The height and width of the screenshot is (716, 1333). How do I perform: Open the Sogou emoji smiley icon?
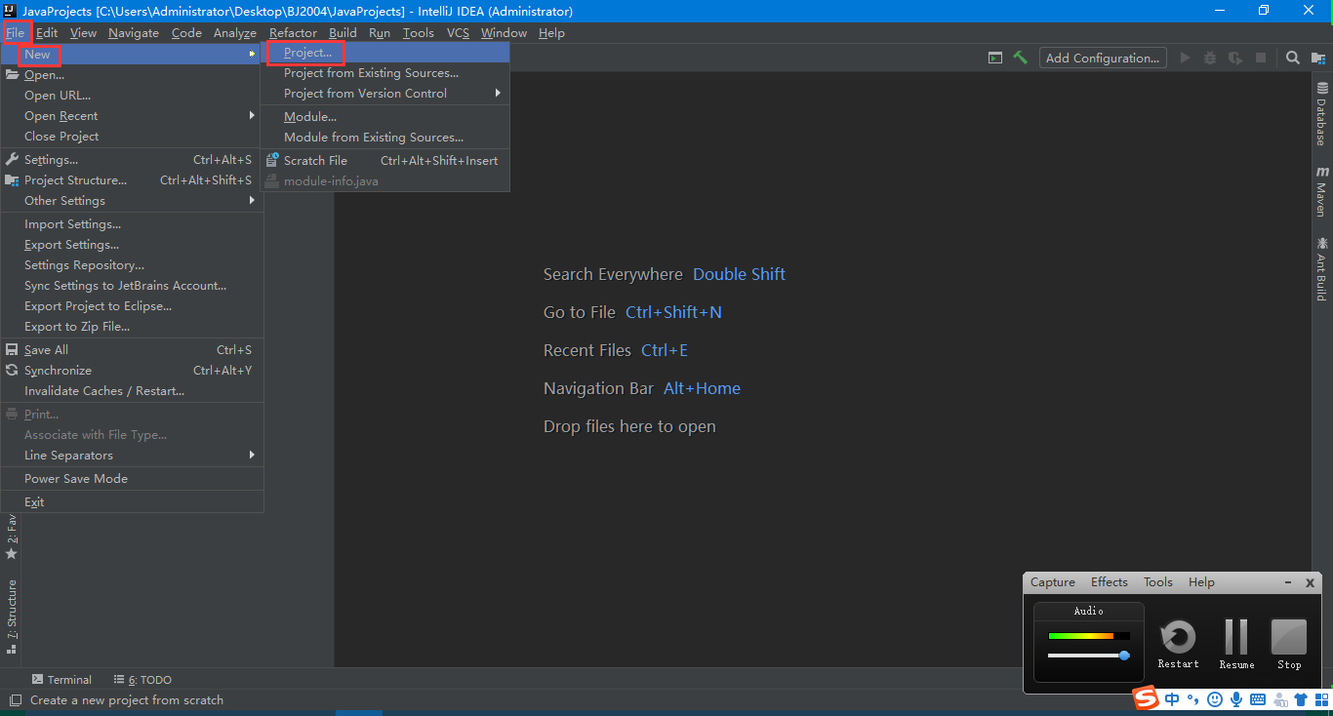(1215, 699)
